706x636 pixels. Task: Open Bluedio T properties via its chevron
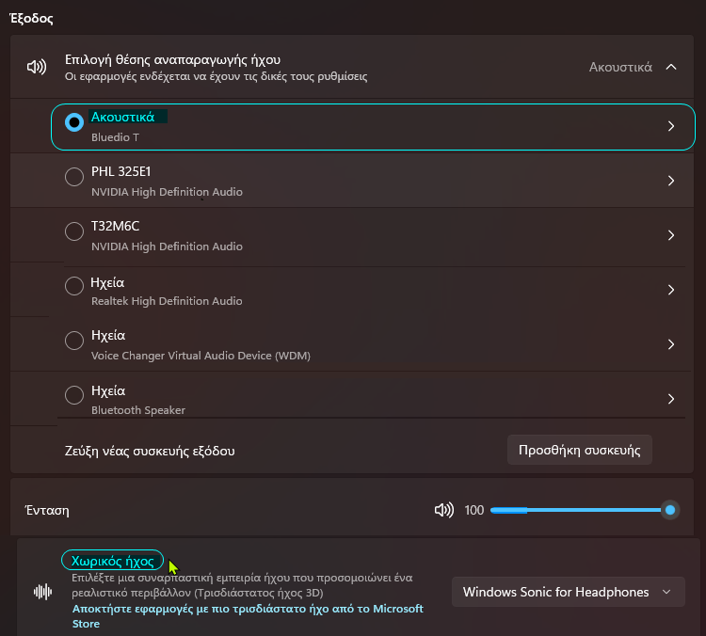(x=671, y=126)
